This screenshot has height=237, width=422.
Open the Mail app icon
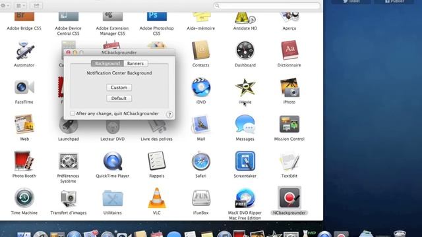pos(200,124)
